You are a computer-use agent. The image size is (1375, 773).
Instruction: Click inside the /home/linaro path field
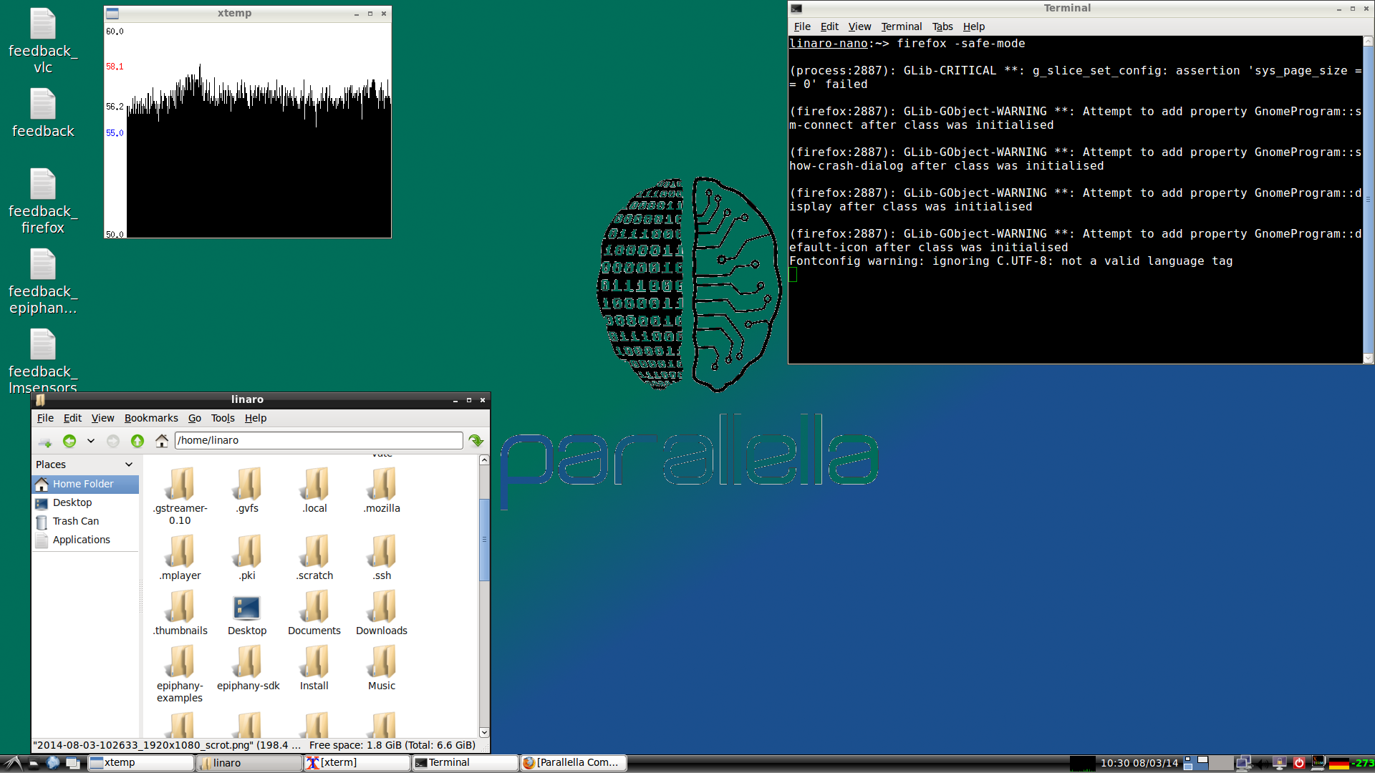tap(315, 440)
